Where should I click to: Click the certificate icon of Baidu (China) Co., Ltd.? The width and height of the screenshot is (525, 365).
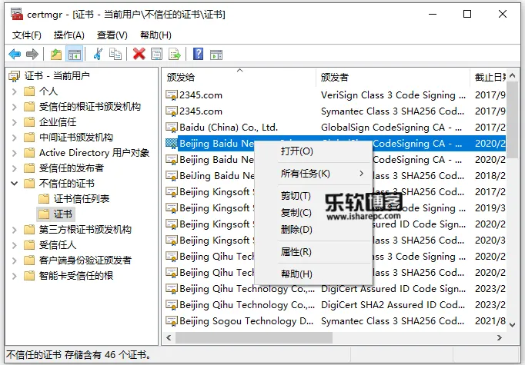[x=172, y=128]
